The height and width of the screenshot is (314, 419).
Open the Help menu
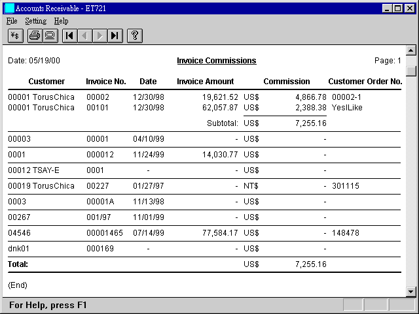(x=61, y=21)
